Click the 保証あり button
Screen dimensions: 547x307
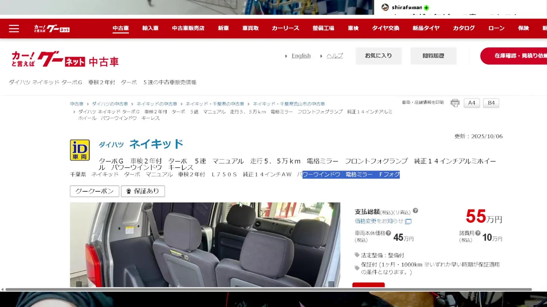point(143,191)
